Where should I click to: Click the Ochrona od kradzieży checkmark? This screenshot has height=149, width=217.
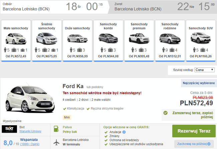point(106,140)
